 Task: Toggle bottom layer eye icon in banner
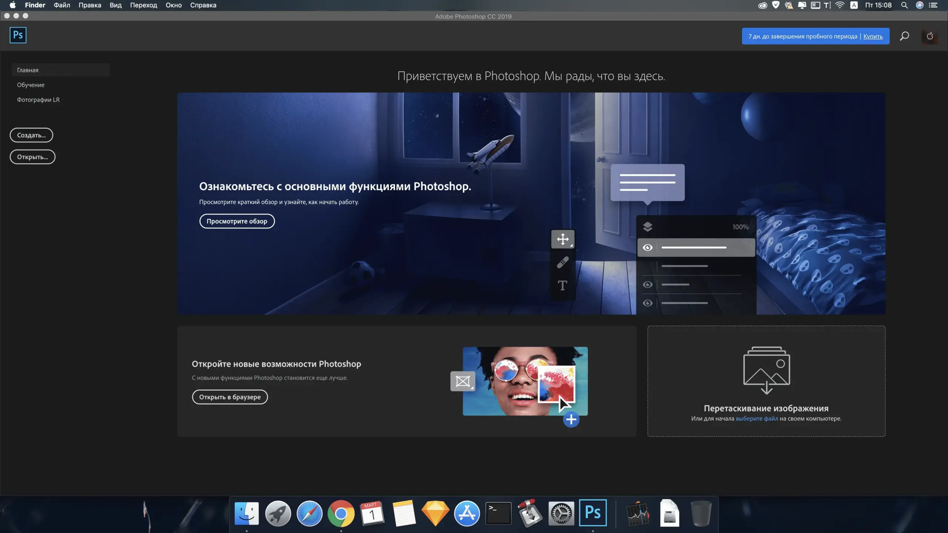point(648,303)
